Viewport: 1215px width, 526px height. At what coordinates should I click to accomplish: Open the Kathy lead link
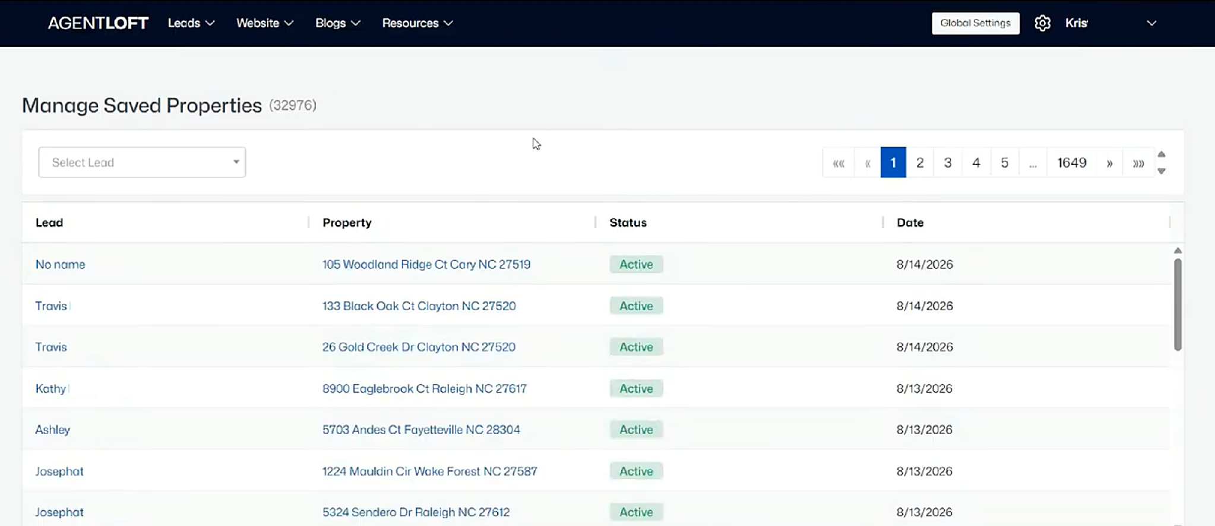tap(50, 388)
